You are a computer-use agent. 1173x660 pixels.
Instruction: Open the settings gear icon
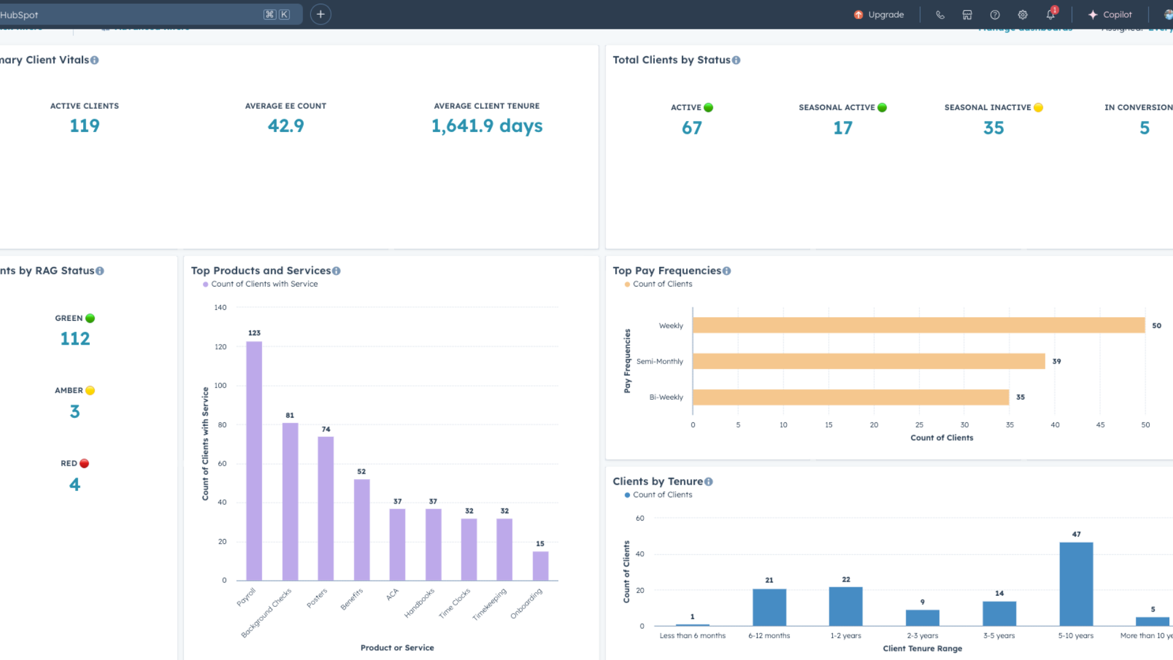(x=1023, y=15)
